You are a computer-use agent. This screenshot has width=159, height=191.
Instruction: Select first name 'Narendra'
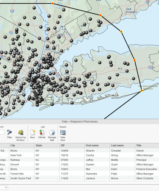pyautogui.click(x=91, y=174)
